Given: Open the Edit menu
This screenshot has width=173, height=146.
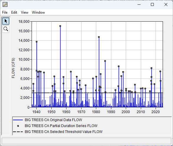Looking at the screenshot, I should pyautogui.click(x=14, y=12).
